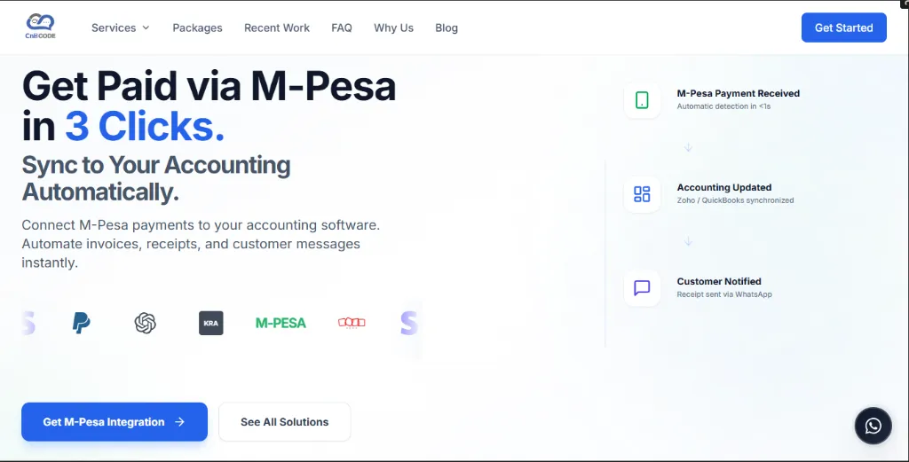Click the 'Connect M-Pesa payments' paragraph
909x462 pixels.
click(201, 244)
